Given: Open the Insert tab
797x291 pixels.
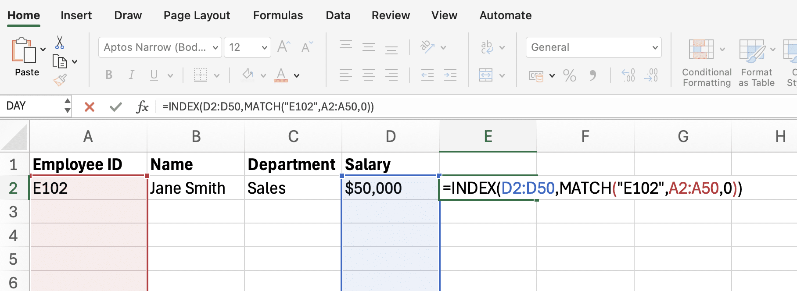Looking at the screenshot, I should pyautogui.click(x=76, y=15).
